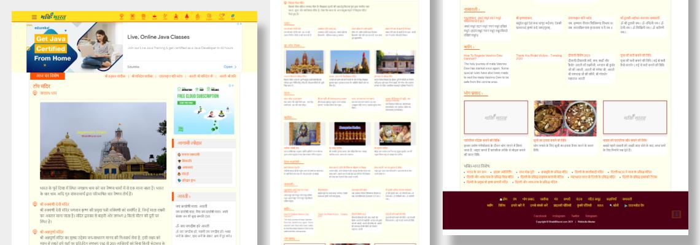Open the Telegram link in footer
Screen dimensions: 700x245
pos(591,216)
